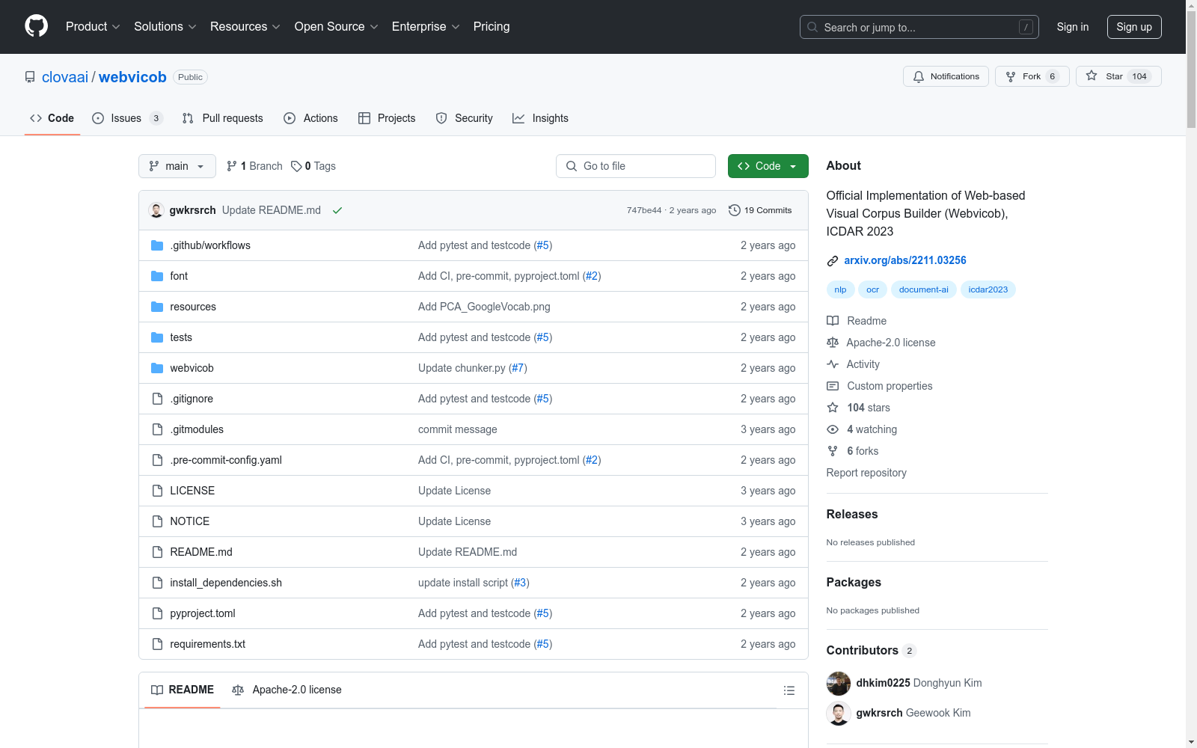
Task: Click the Go to file search field
Action: tap(636, 166)
